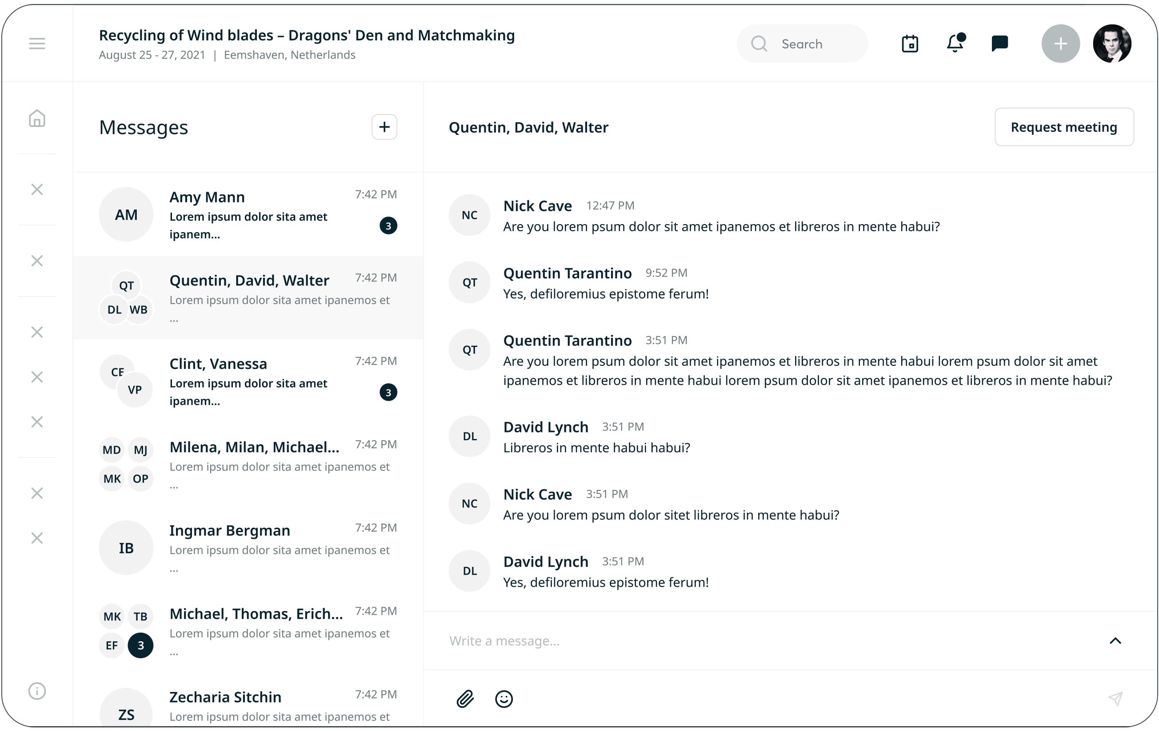Open the hamburger menu icon
Screen dimensions: 1159x731
pos(36,44)
